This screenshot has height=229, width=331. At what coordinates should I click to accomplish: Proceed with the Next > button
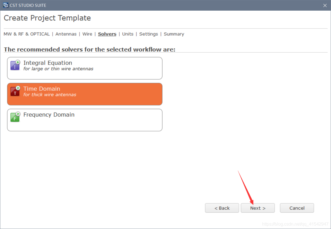coord(258,208)
